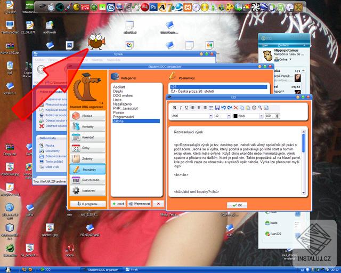Open Nastavení settings section
Screen dimensions: 341x273
87,190
